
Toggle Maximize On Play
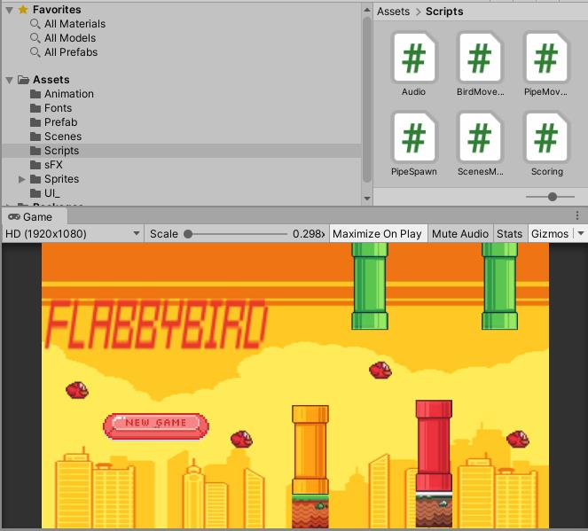point(378,234)
